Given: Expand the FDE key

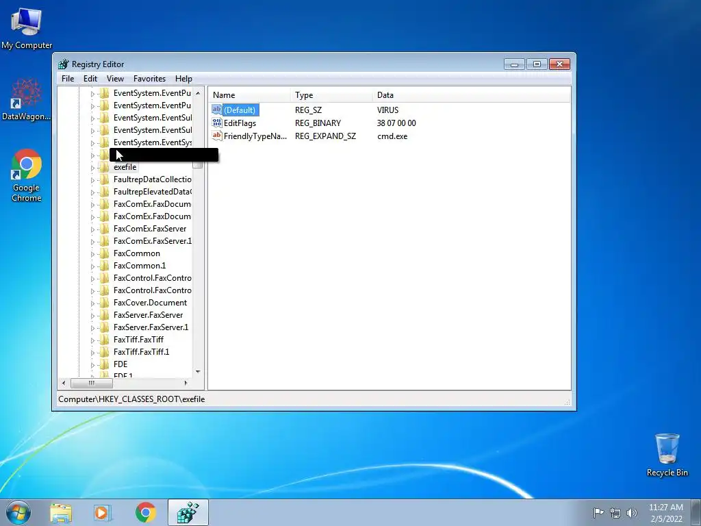Looking at the screenshot, I should pos(92,365).
